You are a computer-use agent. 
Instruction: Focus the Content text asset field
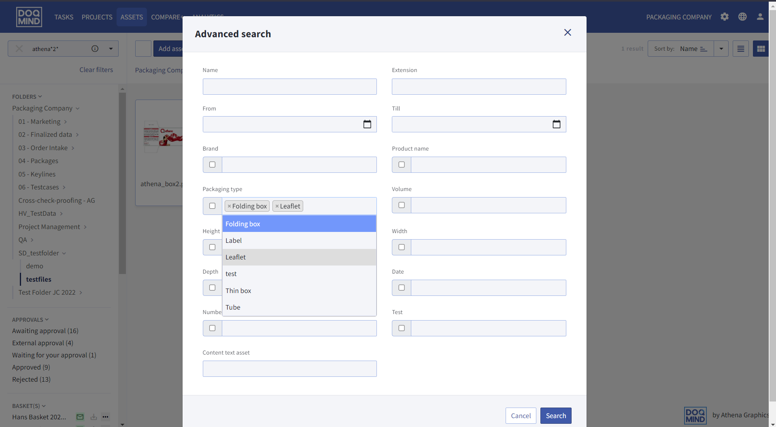pos(289,369)
